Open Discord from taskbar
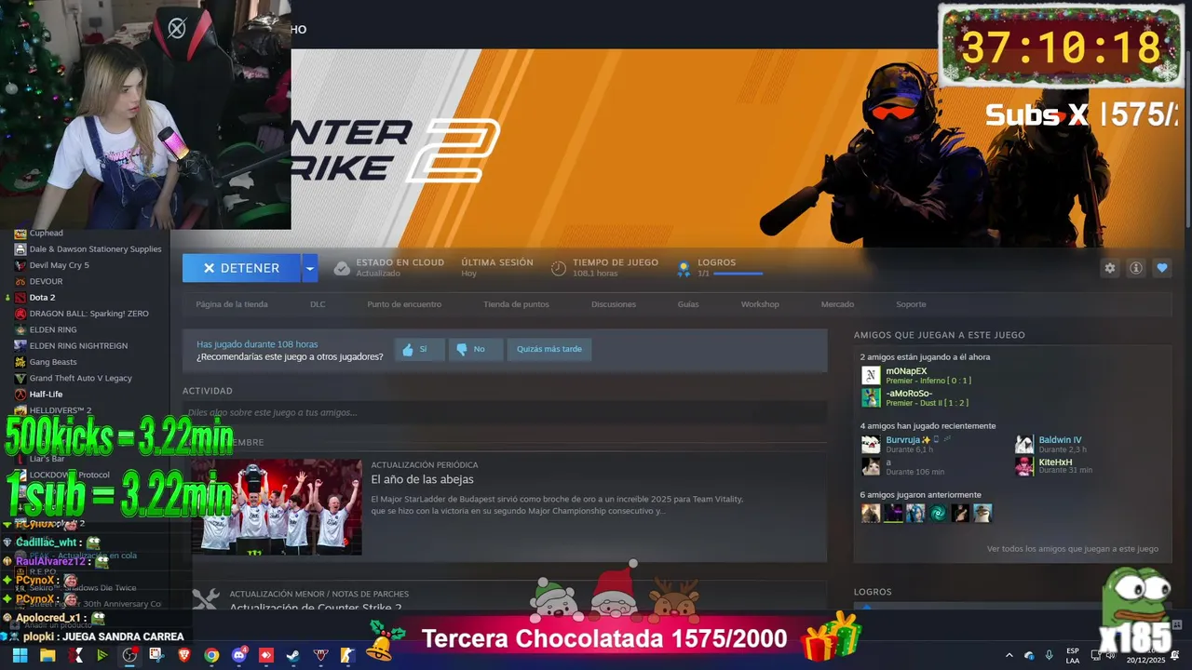 238,655
